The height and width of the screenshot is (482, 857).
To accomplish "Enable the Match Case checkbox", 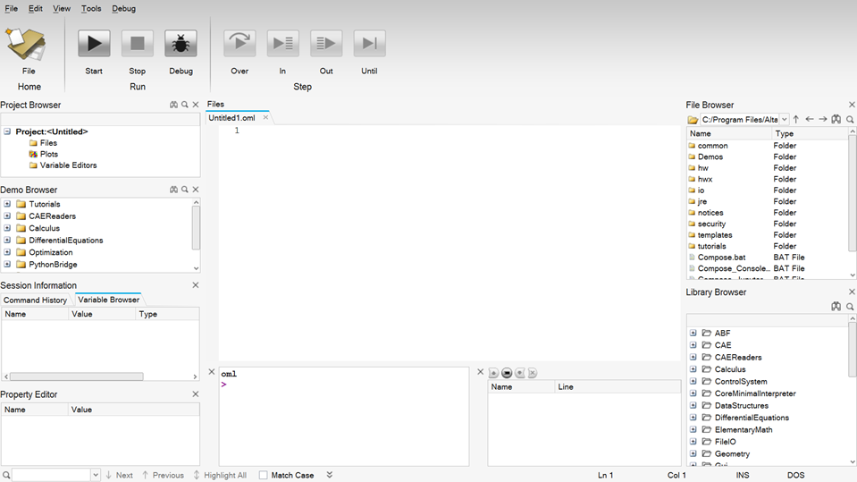I will click(264, 475).
